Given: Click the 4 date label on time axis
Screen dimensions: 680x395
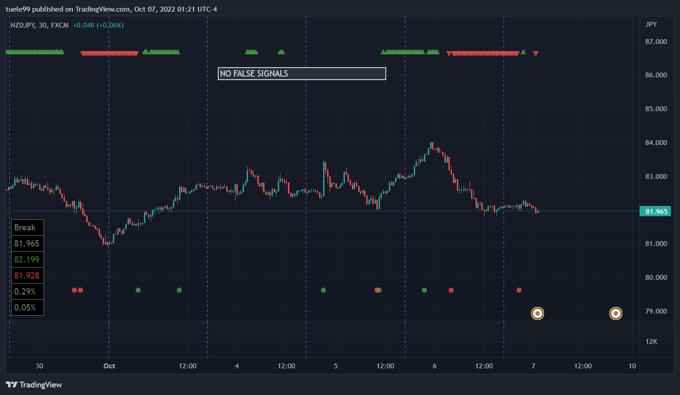Looking at the screenshot, I should [237, 366].
